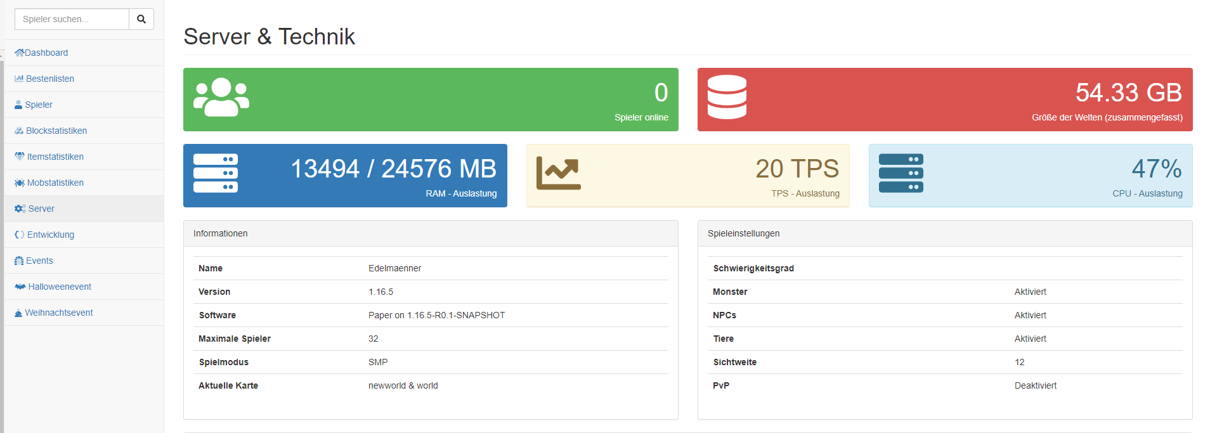Click the icon beside Weihnachtsevent
The image size is (1210, 433).
[18, 313]
